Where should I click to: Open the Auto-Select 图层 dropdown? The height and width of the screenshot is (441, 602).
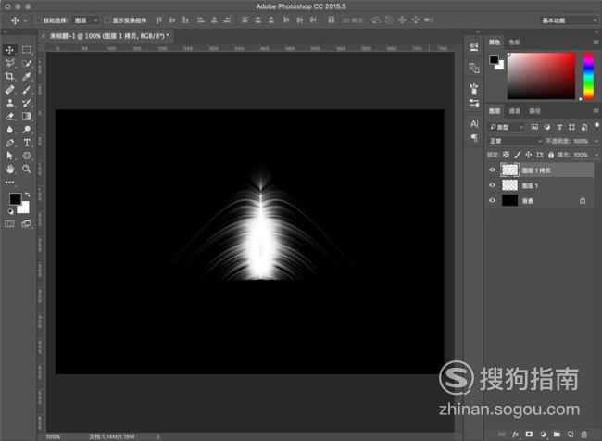pyautogui.click(x=86, y=20)
